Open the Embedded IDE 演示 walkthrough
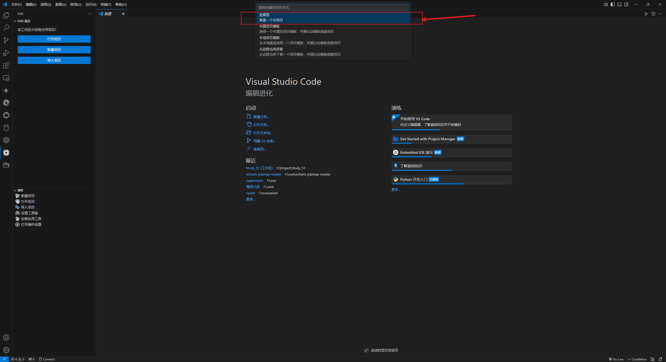Screen dimensions: 666x362 [452, 153]
